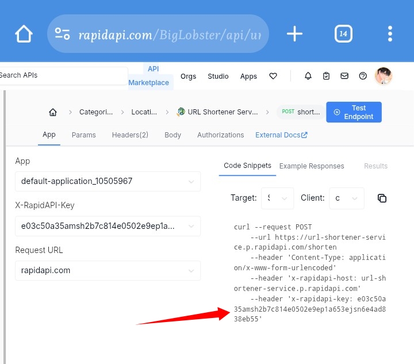Image resolution: width=414 pixels, height=364 pixels.
Task: Open the messages envelope icon
Action: 344,76
